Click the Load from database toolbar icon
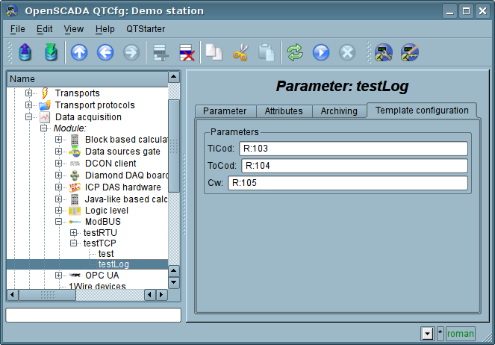This screenshot has width=495, height=345. 25,52
